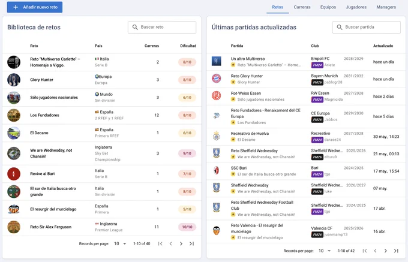
Task: Click 5/10 difficulty badge for El resurgir
Action: click(187, 209)
